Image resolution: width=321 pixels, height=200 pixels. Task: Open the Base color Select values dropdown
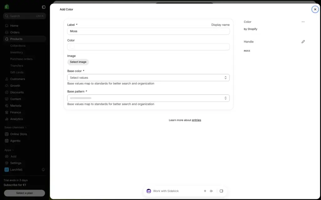148,77
